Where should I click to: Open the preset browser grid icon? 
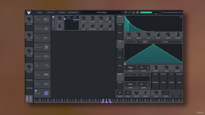(137, 12)
